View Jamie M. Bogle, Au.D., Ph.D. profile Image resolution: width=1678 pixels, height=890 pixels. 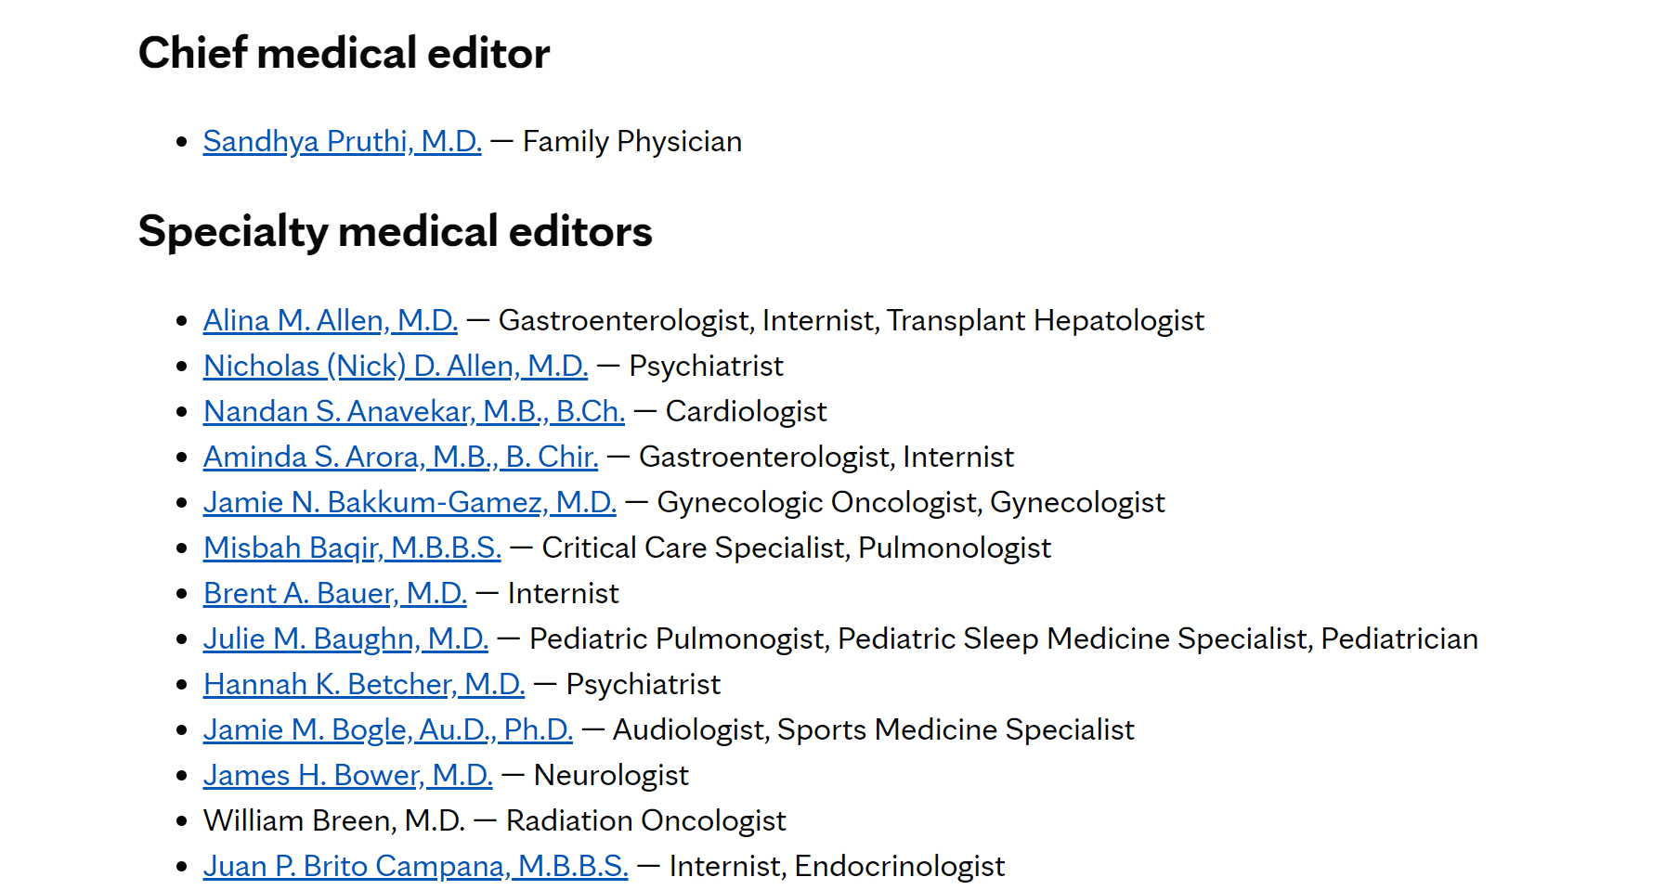pyautogui.click(x=387, y=730)
